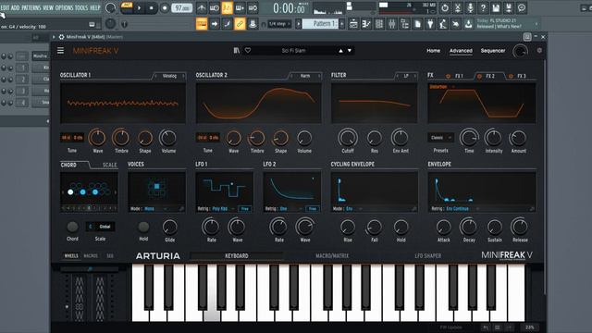Click the loop recording icon
This screenshot has height=333, width=592.
253,7
